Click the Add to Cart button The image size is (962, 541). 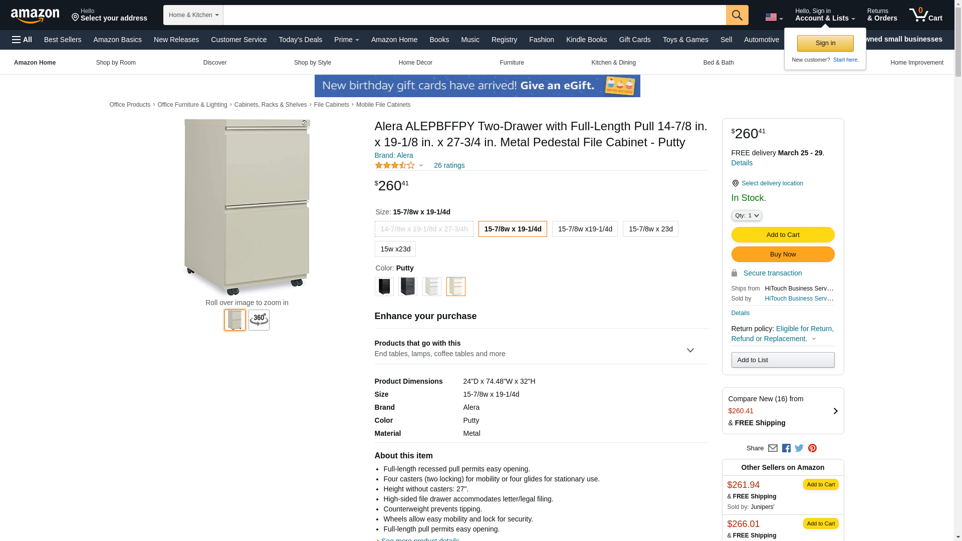point(783,234)
